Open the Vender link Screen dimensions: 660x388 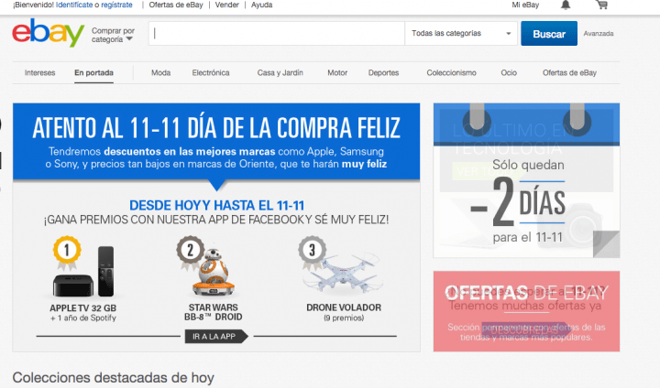click(x=227, y=5)
